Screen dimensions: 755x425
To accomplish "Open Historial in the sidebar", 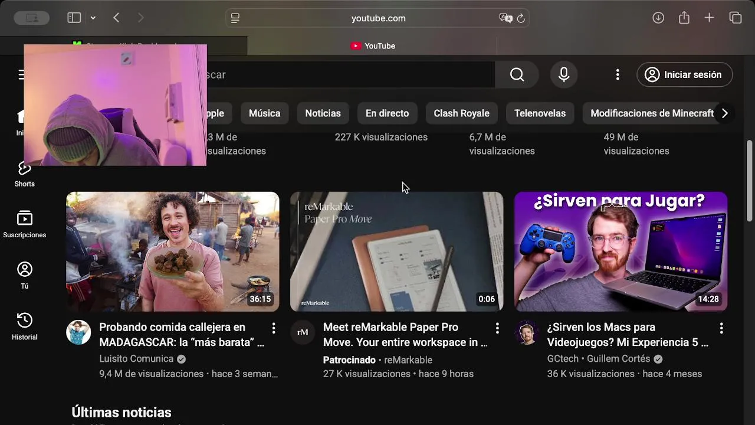I will (24, 327).
